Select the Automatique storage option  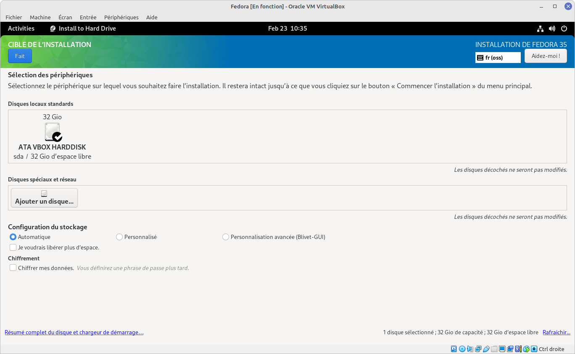pos(13,237)
